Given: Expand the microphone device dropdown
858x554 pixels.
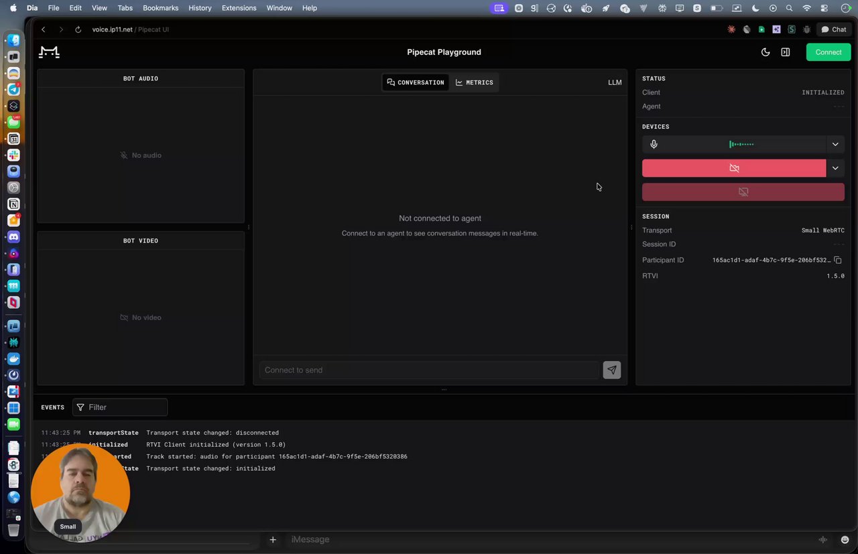Looking at the screenshot, I should pyautogui.click(x=835, y=144).
